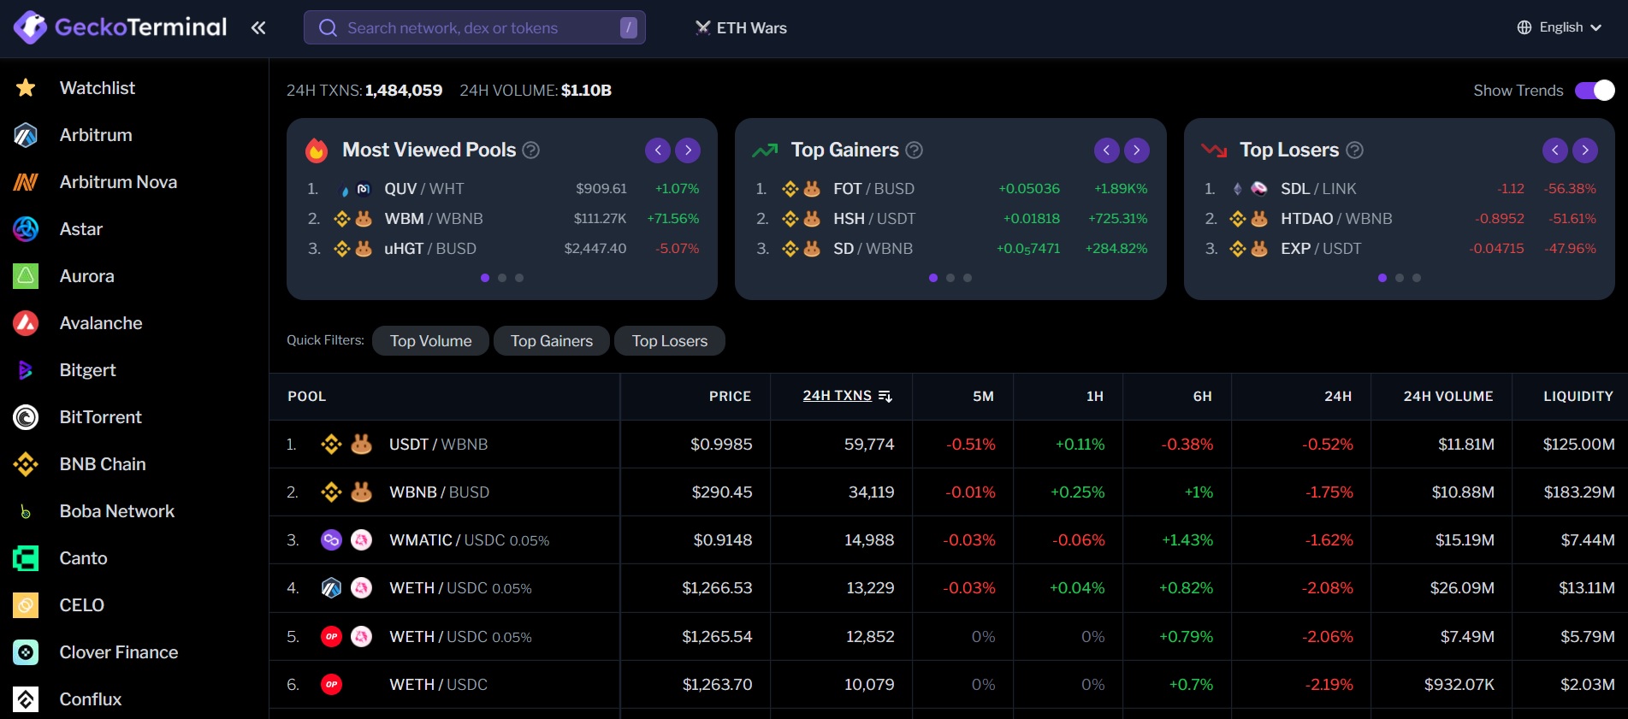The height and width of the screenshot is (719, 1628).
Task: Toggle the Show Trends switch
Action: 1595,91
